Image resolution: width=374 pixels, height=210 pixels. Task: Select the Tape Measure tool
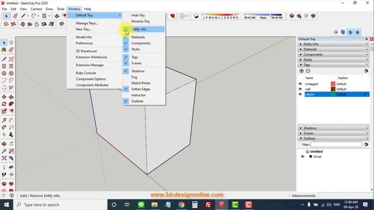[4, 120]
